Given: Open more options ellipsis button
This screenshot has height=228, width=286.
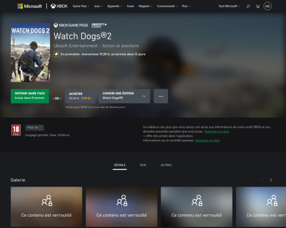Looking at the screenshot, I should (x=161, y=96).
